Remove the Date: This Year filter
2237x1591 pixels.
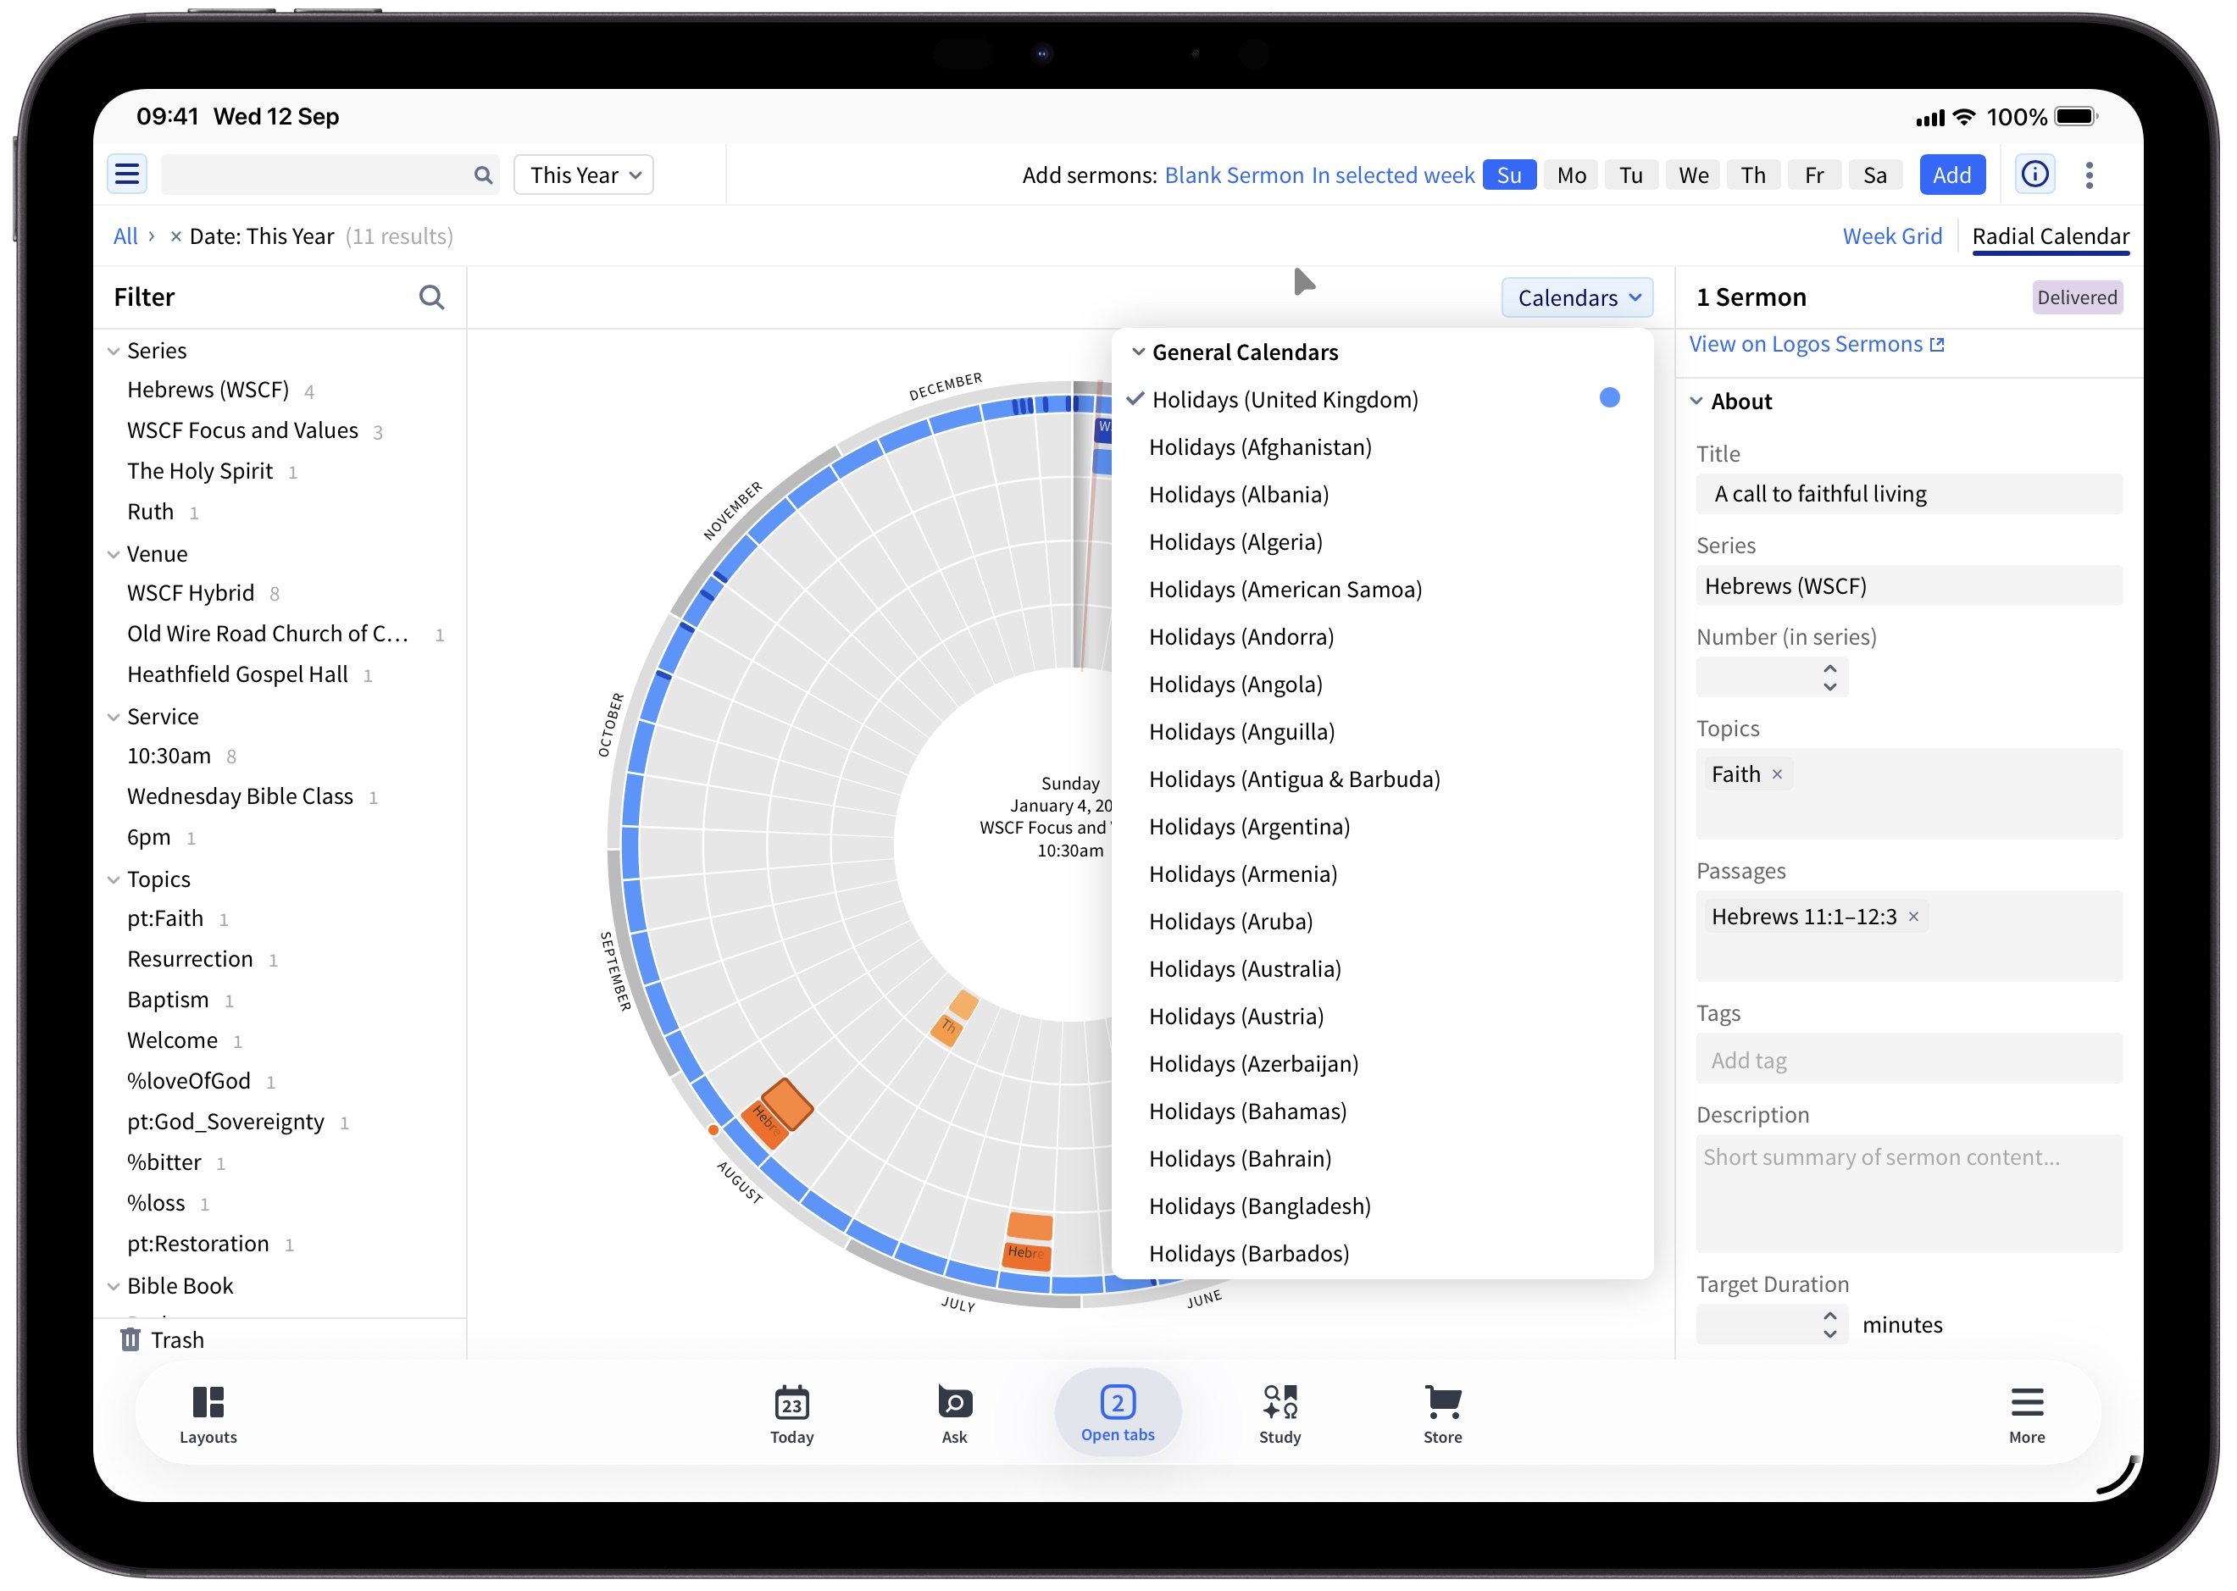pyautogui.click(x=175, y=236)
